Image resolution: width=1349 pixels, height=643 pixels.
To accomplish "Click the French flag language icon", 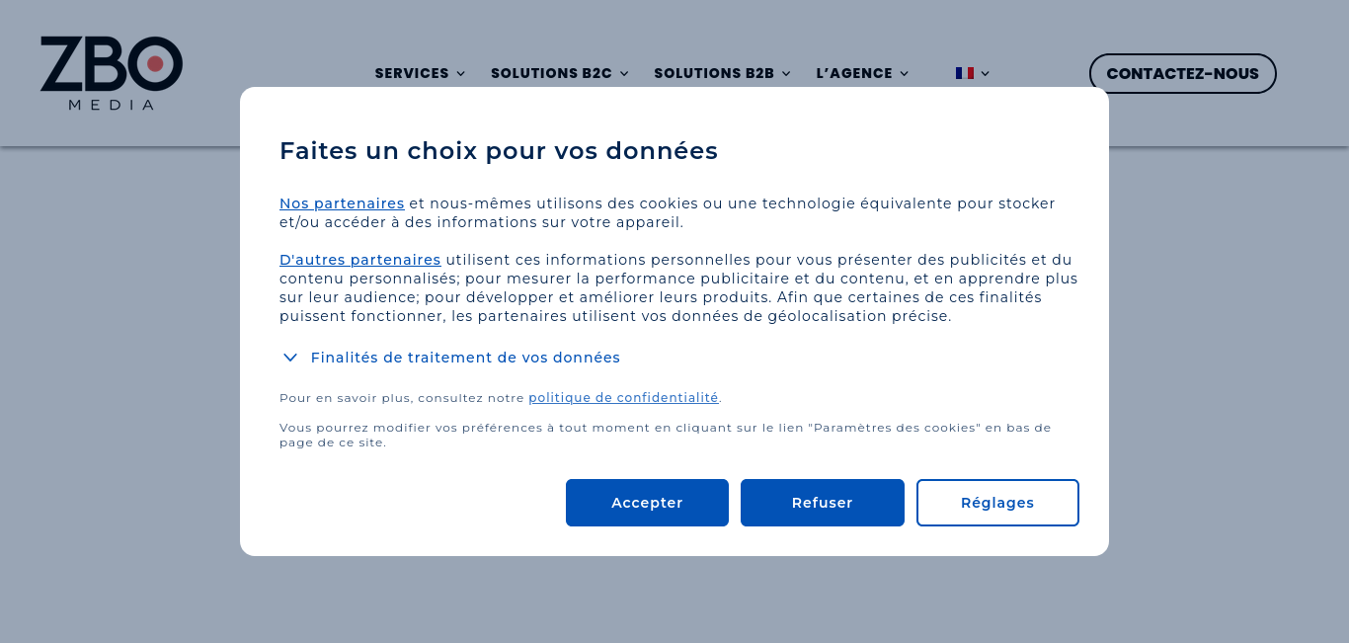I will (x=965, y=73).
